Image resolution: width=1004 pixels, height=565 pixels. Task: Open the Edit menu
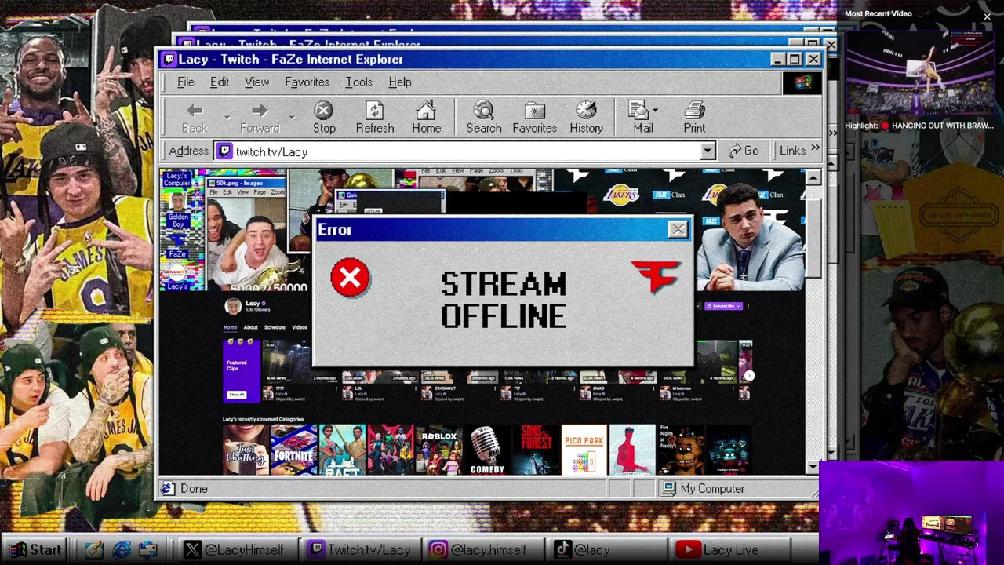(220, 82)
